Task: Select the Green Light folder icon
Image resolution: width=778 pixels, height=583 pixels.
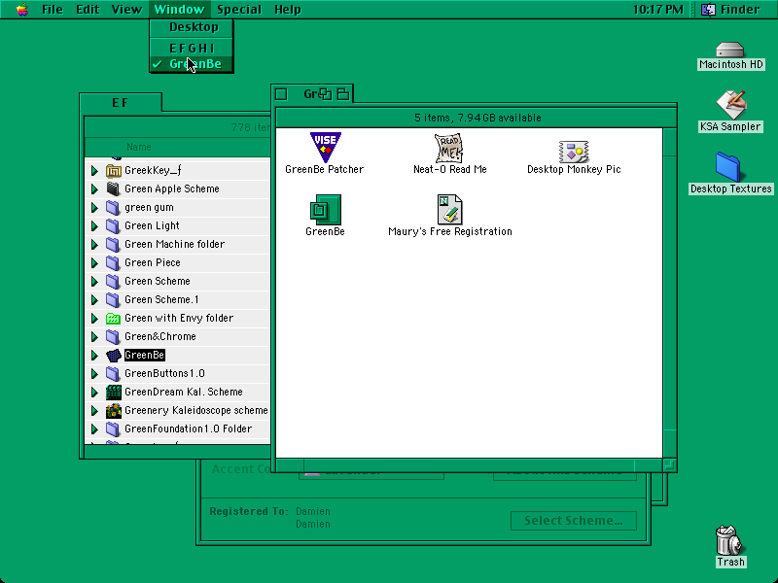Action: [x=114, y=226]
